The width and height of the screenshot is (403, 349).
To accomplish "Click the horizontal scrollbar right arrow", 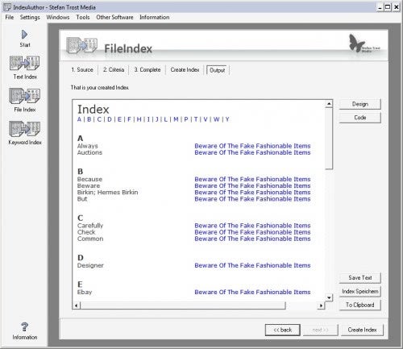I will click(321, 305).
